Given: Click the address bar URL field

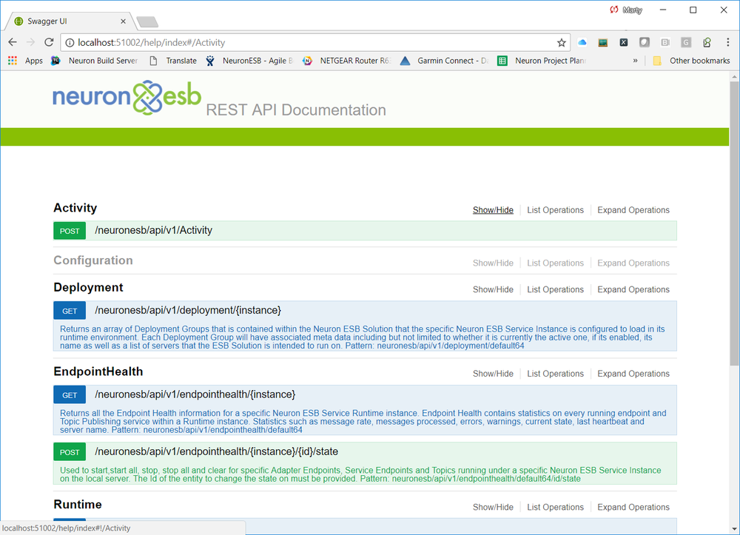Looking at the screenshot, I should (315, 42).
